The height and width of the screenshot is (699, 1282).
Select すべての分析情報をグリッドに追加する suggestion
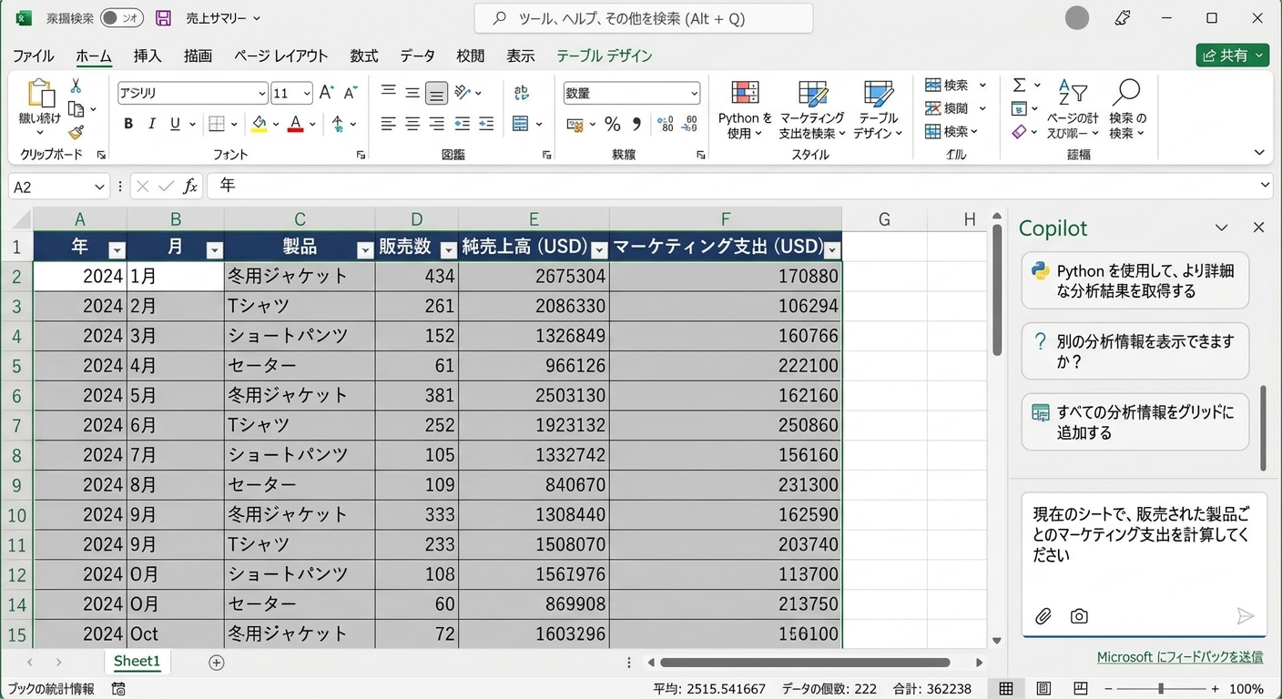tap(1135, 422)
